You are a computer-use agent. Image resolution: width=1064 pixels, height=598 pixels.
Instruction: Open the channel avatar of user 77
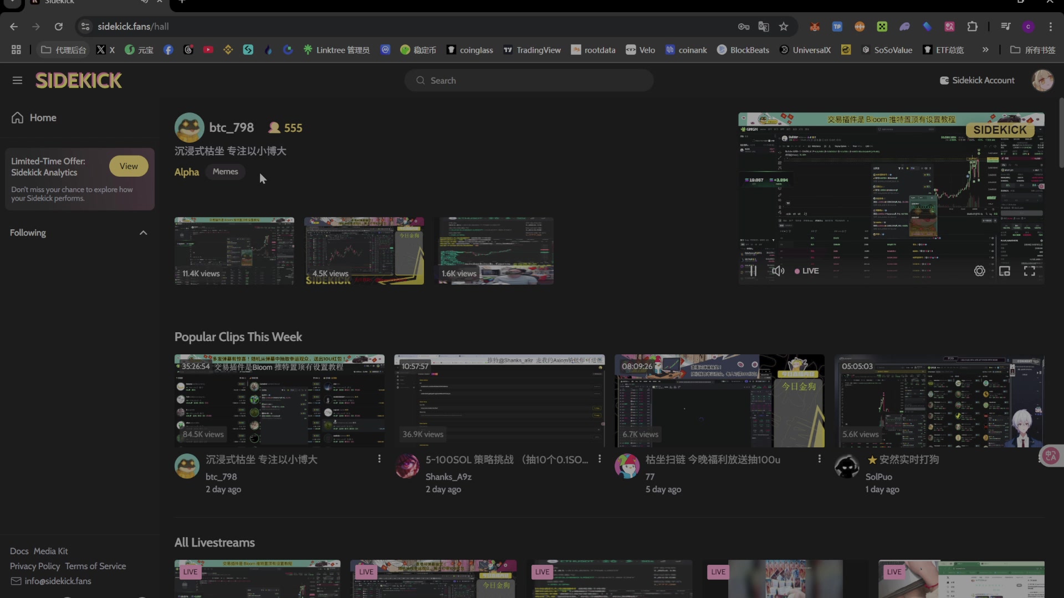pyautogui.click(x=627, y=466)
